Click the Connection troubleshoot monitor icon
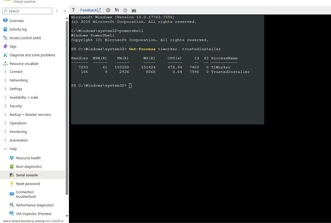 (12, 194)
